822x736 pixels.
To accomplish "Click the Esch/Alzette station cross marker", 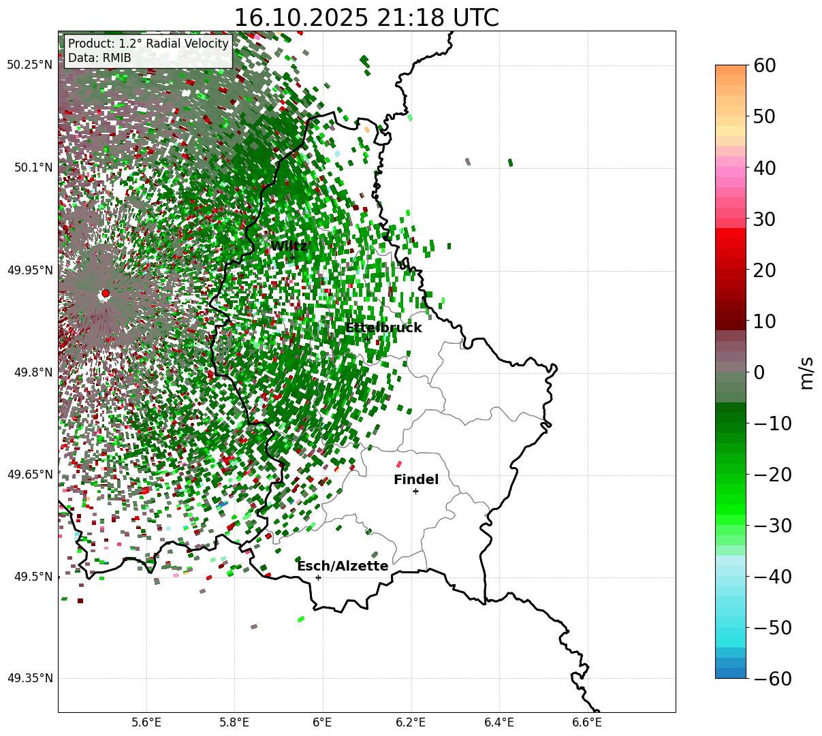I will pos(318,577).
